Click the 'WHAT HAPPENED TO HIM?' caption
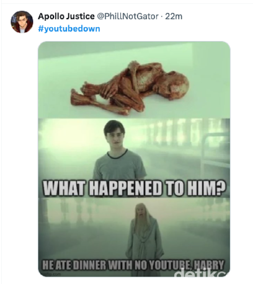Viewport: 253px width, 284px height. (131, 186)
